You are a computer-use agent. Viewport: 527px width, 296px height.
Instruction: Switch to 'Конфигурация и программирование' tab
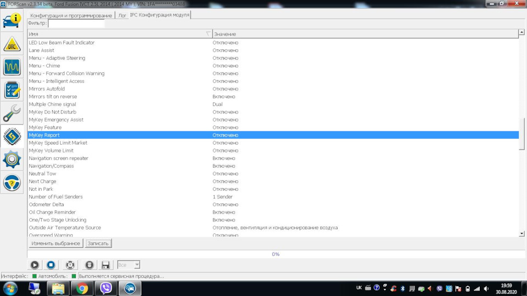tap(71, 15)
